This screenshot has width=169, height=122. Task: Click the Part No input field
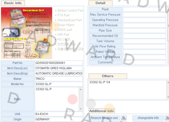click(59, 63)
